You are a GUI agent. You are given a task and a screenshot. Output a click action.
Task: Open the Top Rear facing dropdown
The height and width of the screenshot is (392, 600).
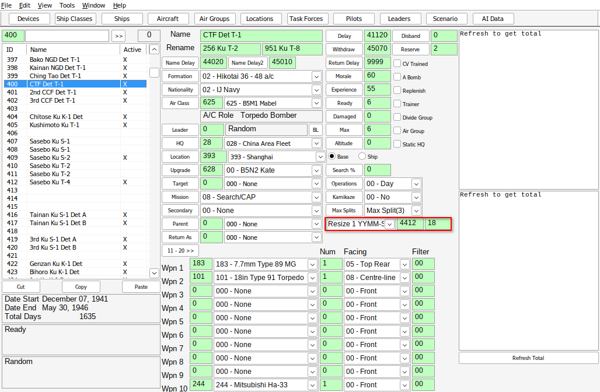pyautogui.click(x=404, y=264)
